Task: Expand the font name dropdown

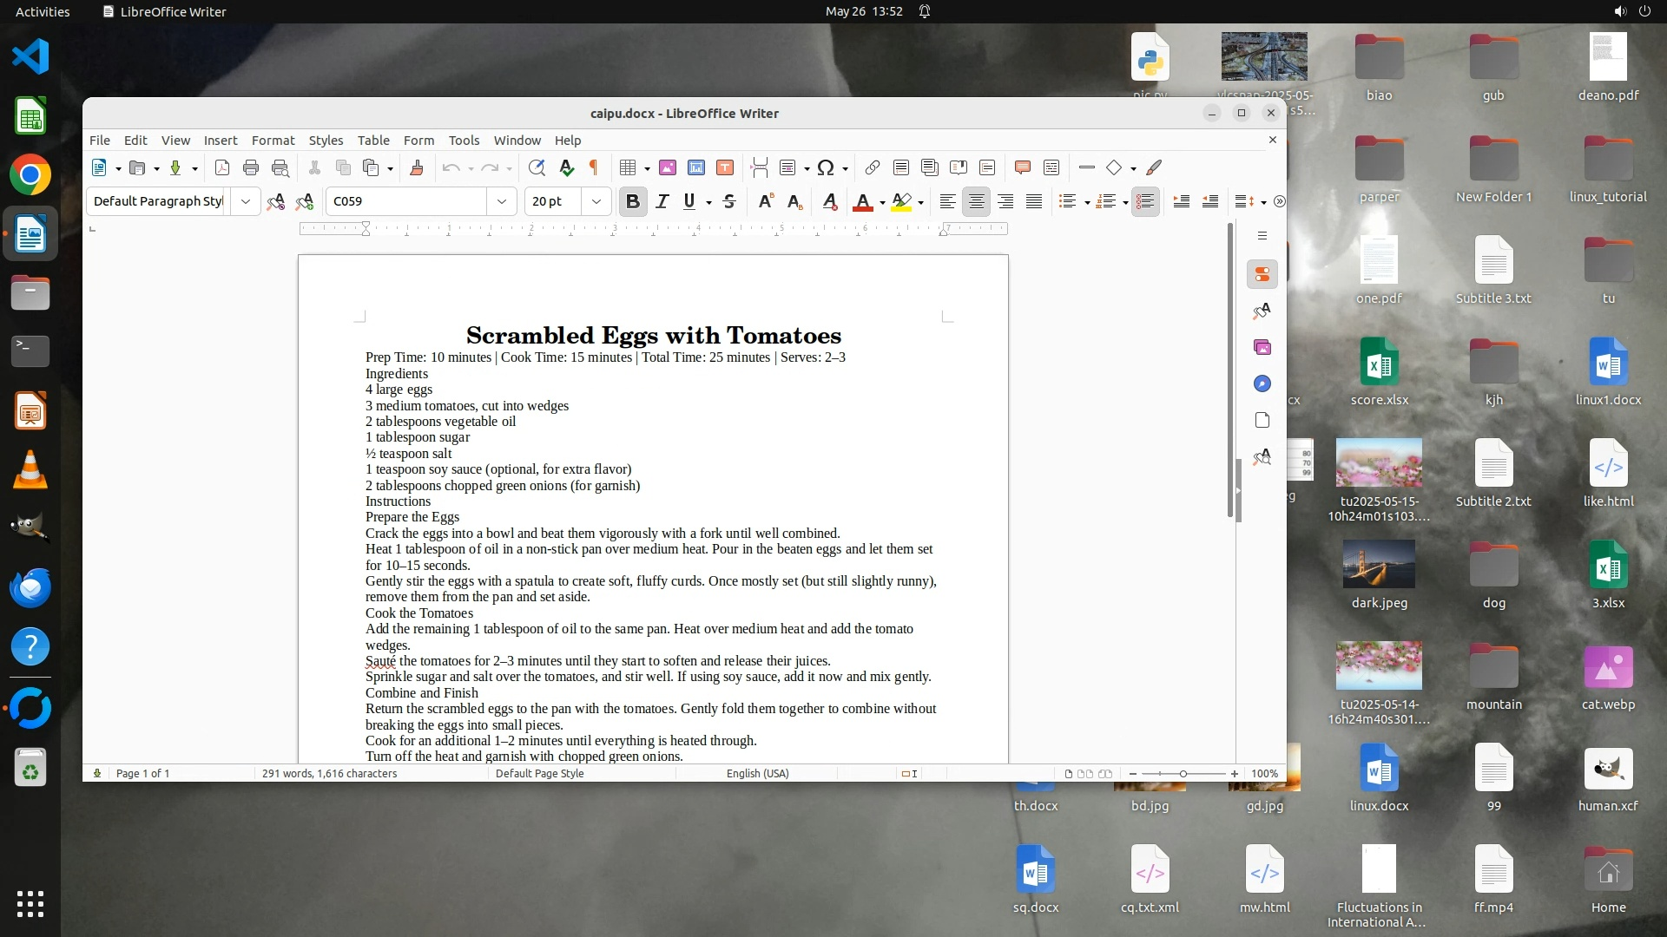Action: (x=502, y=202)
